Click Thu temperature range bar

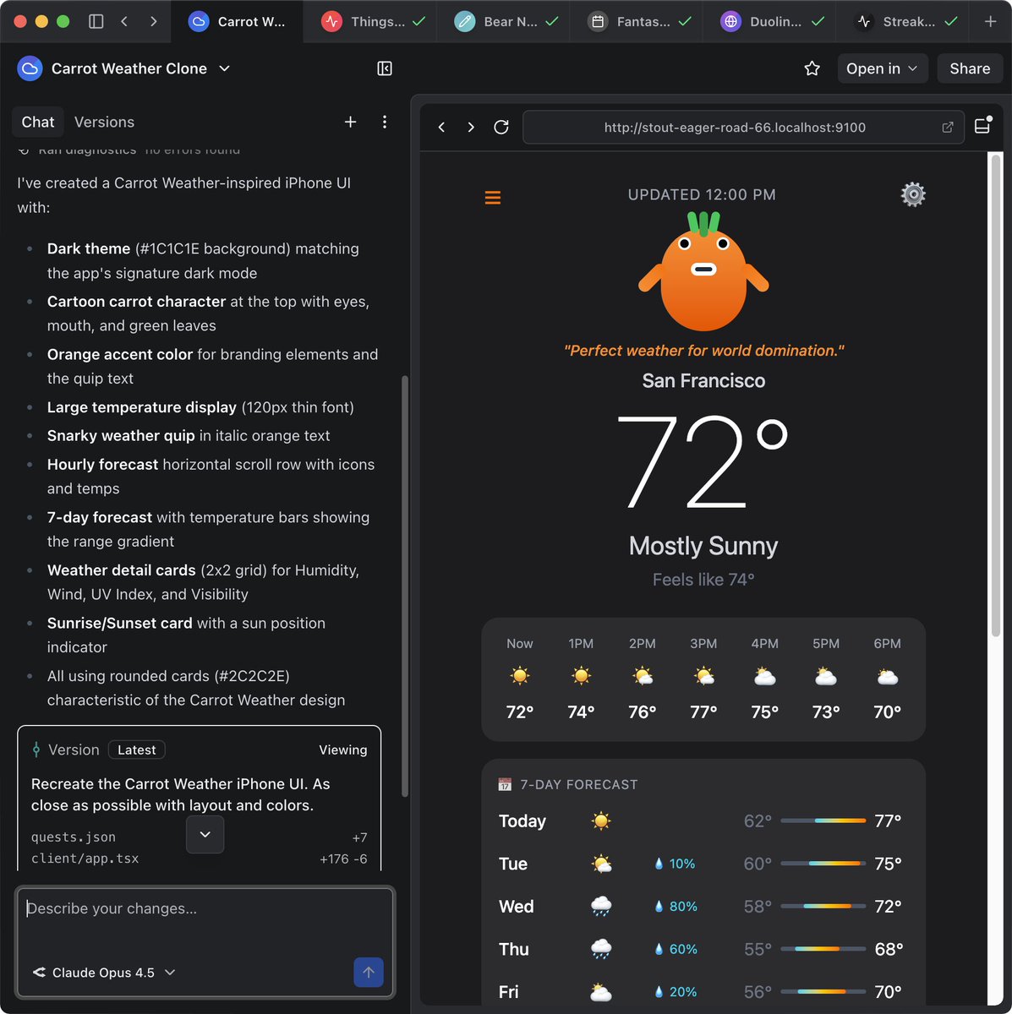[823, 949]
